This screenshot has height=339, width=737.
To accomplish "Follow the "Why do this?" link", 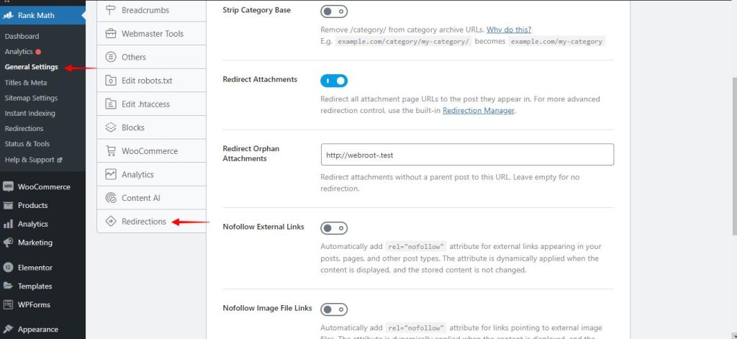I will click(x=509, y=30).
